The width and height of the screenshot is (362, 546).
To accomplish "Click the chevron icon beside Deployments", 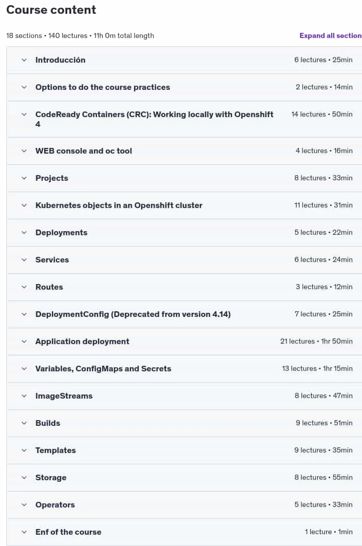I will 24,232.
